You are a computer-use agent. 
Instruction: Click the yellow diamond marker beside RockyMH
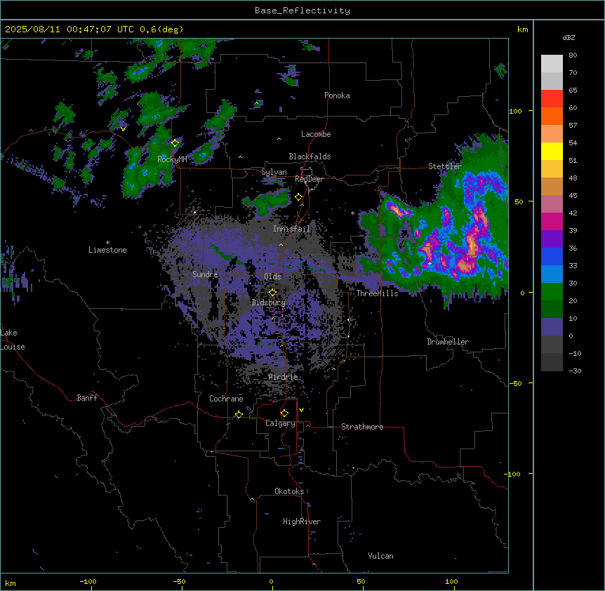[175, 143]
